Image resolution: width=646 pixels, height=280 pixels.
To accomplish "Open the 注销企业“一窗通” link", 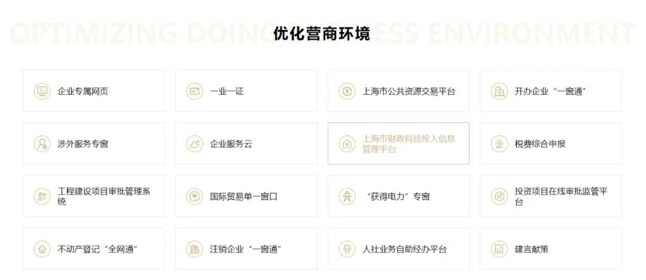I will (246, 249).
